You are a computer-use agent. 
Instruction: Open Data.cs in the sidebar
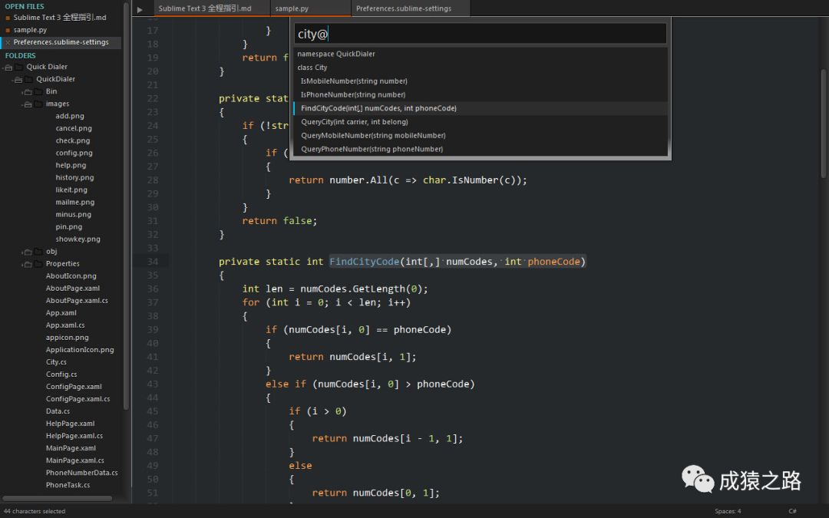[58, 411]
